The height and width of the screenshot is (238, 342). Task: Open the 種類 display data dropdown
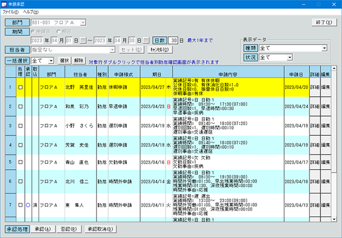click(x=324, y=48)
